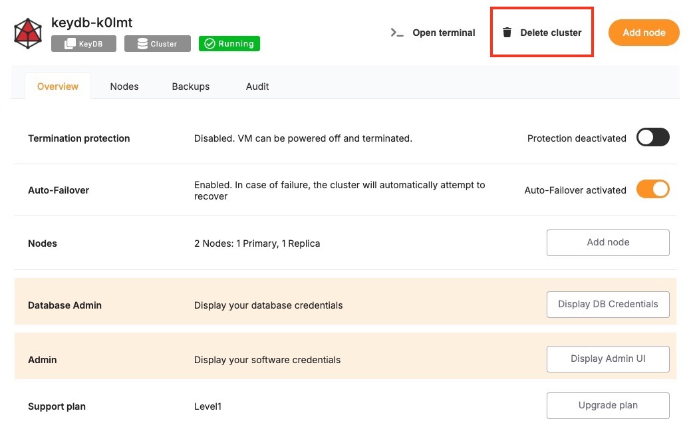The image size is (691, 431).
Task: Select the Overview tab
Action: pos(58,86)
